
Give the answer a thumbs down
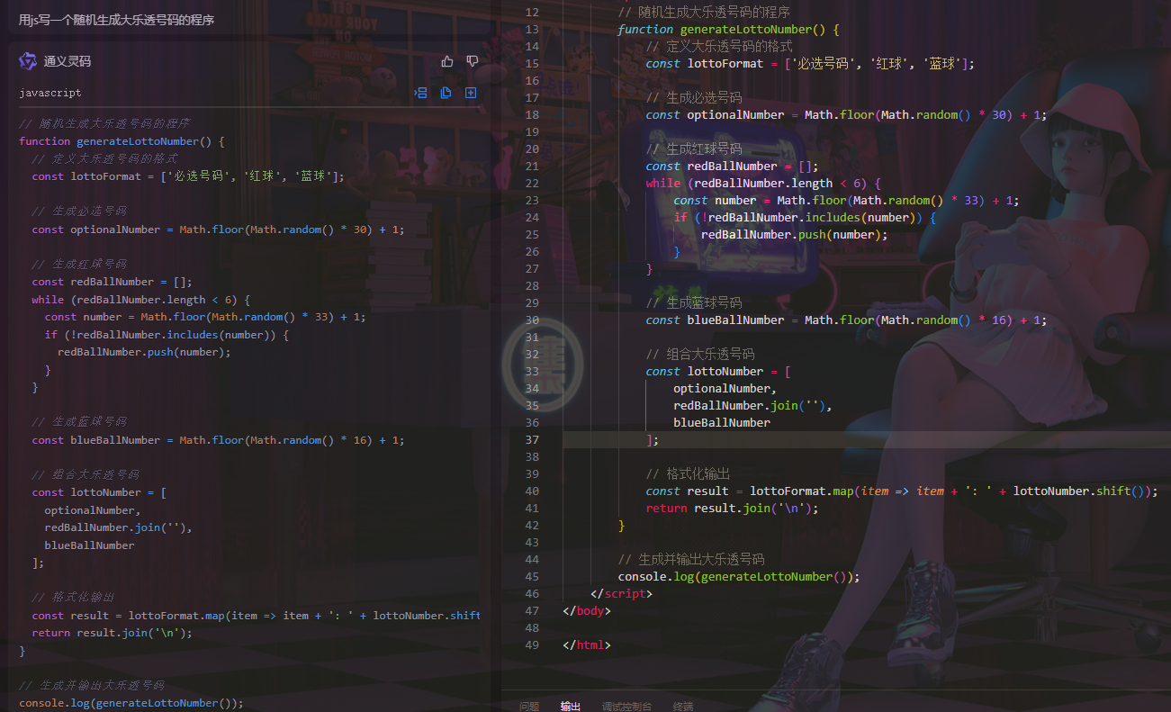click(x=473, y=61)
